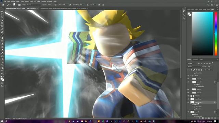This screenshot has width=219, height=123.
Task: Click the Home icon in options bar
Action: click(x=3, y=5)
